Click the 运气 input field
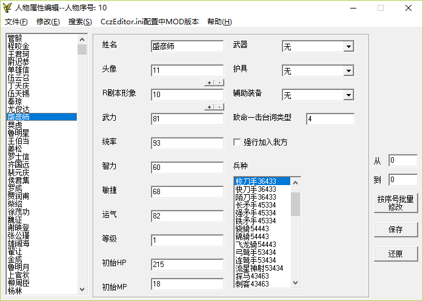The width and height of the screenshot is (423, 301). click(x=187, y=216)
